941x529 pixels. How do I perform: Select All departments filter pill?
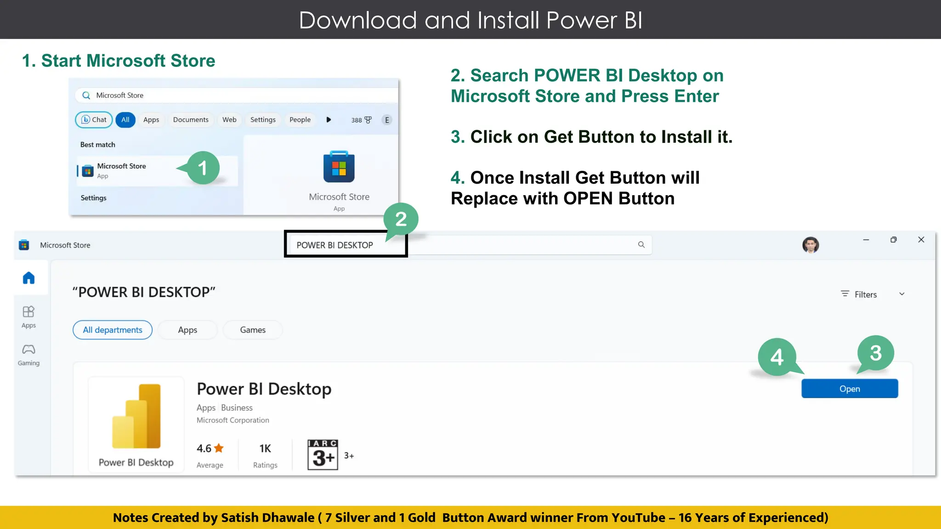[113, 330]
